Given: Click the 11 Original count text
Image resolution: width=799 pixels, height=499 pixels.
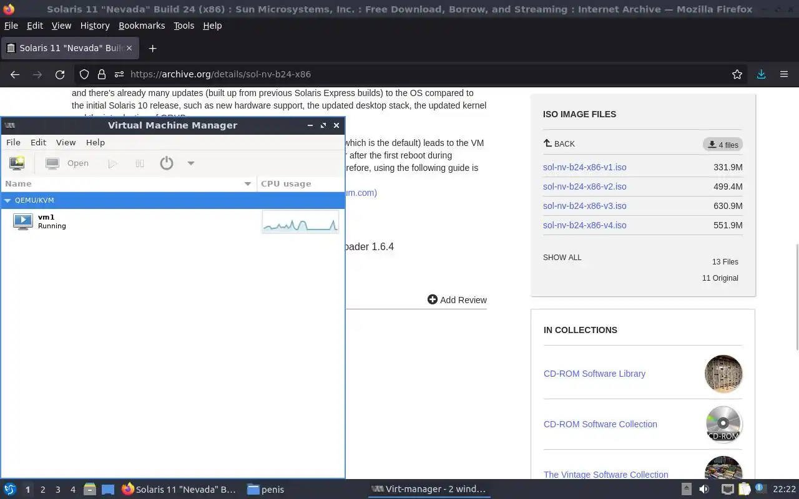Looking at the screenshot, I should click(720, 278).
